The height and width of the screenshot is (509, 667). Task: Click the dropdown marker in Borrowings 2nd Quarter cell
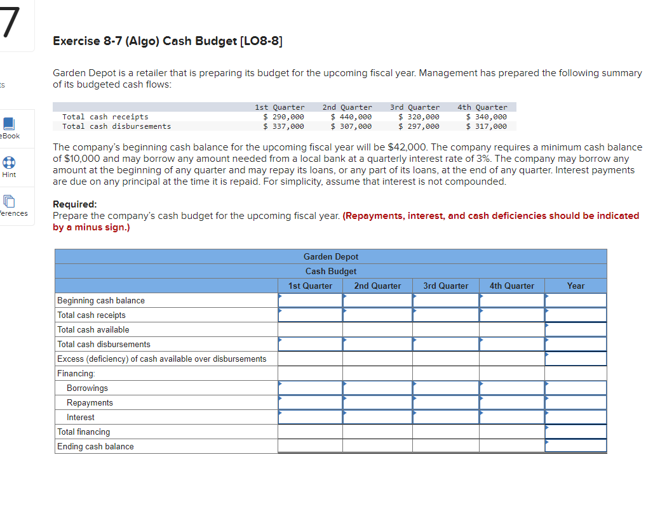point(345,385)
